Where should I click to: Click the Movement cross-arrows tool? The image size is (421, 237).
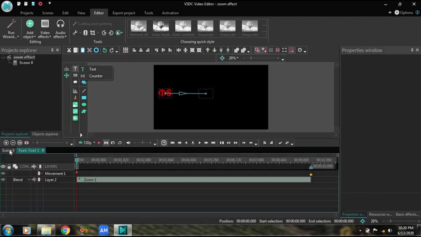point(67,75)
